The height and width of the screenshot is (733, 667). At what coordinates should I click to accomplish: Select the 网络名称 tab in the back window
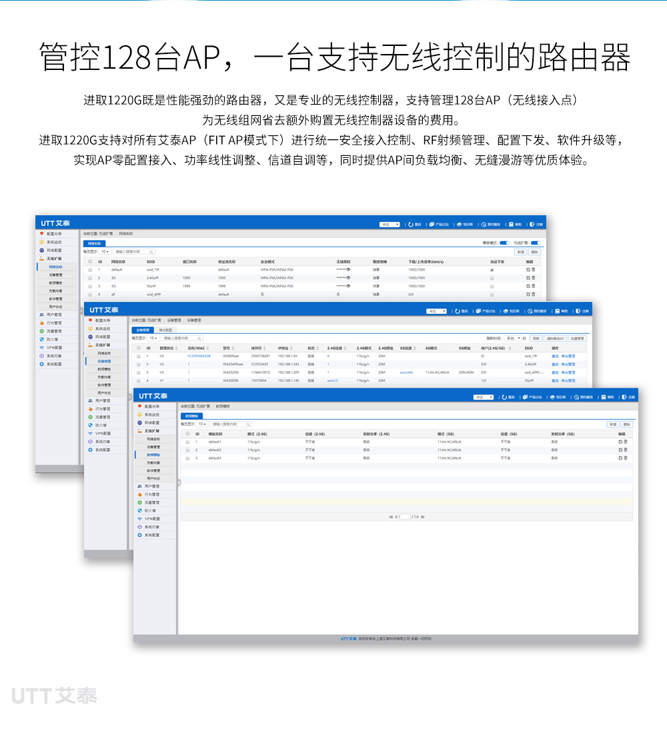[95, 243]
